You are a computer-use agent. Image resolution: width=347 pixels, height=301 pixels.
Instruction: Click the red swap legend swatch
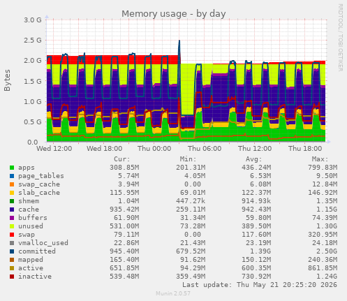12,235
